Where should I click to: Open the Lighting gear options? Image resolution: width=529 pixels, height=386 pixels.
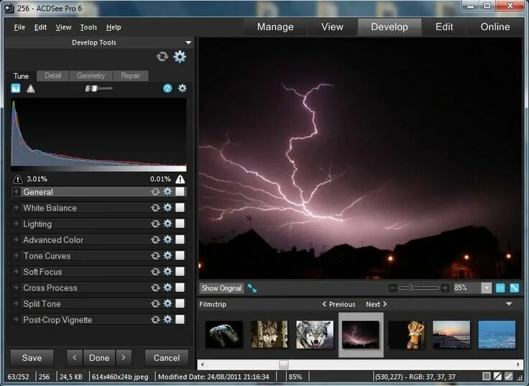167,224
